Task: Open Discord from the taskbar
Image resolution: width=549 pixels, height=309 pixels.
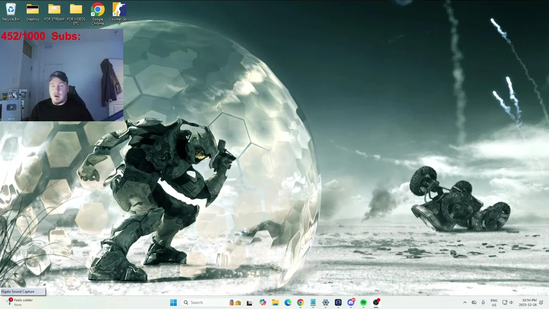Action: [351, 303]
